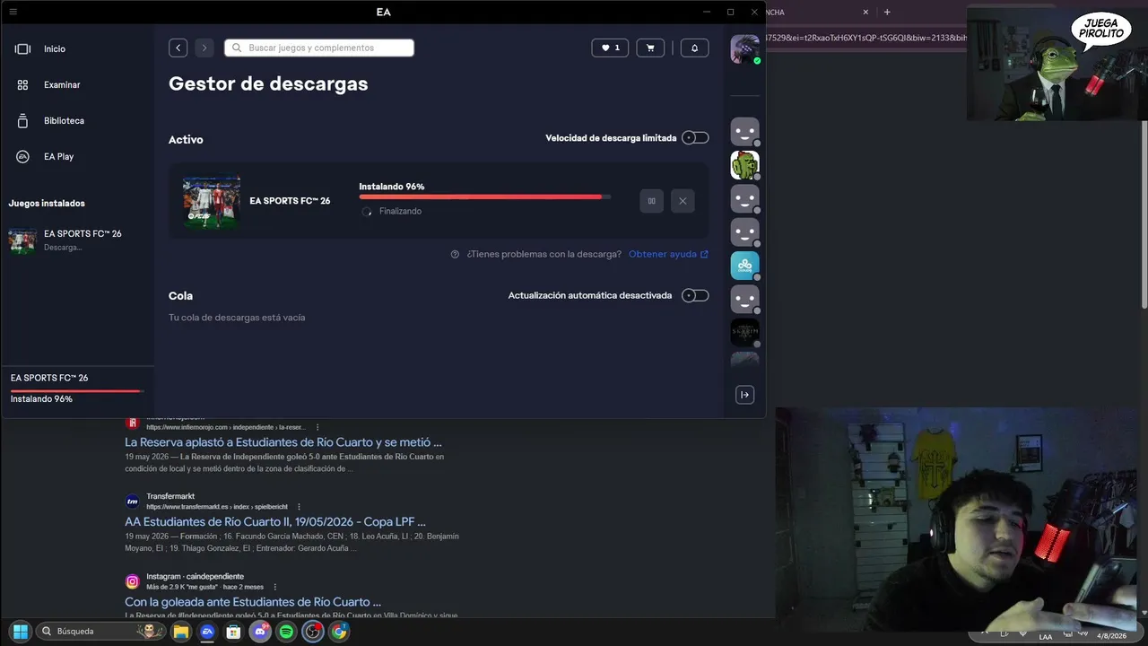Toggle Velocidad de descarga limitada switch

click(695, 138)
